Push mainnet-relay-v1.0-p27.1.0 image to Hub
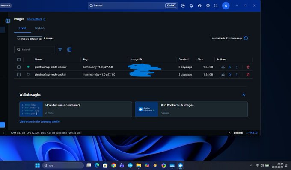The width and height of the screenshot is (291, 170). point(223,75)
